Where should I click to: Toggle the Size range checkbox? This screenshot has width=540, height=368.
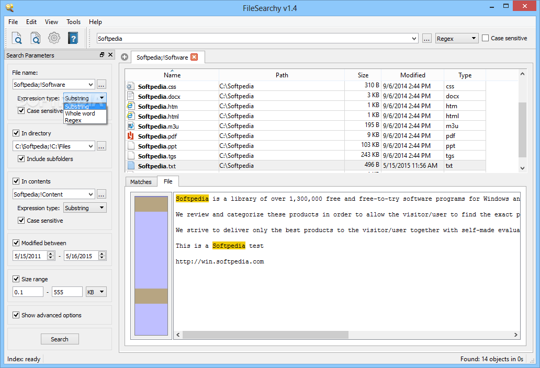[x=16, y=279]
